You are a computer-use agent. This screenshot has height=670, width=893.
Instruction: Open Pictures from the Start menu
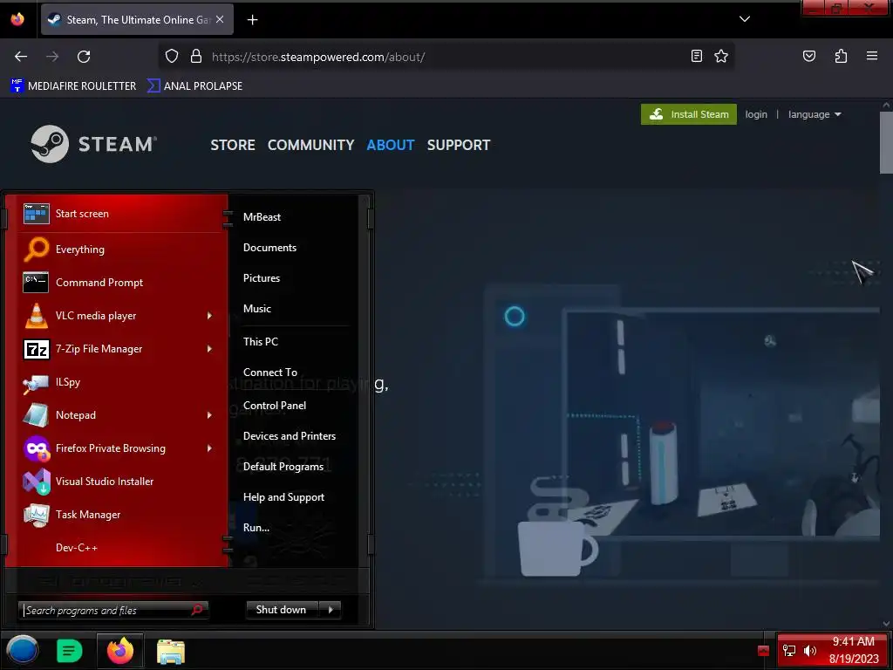coord(262,278)
